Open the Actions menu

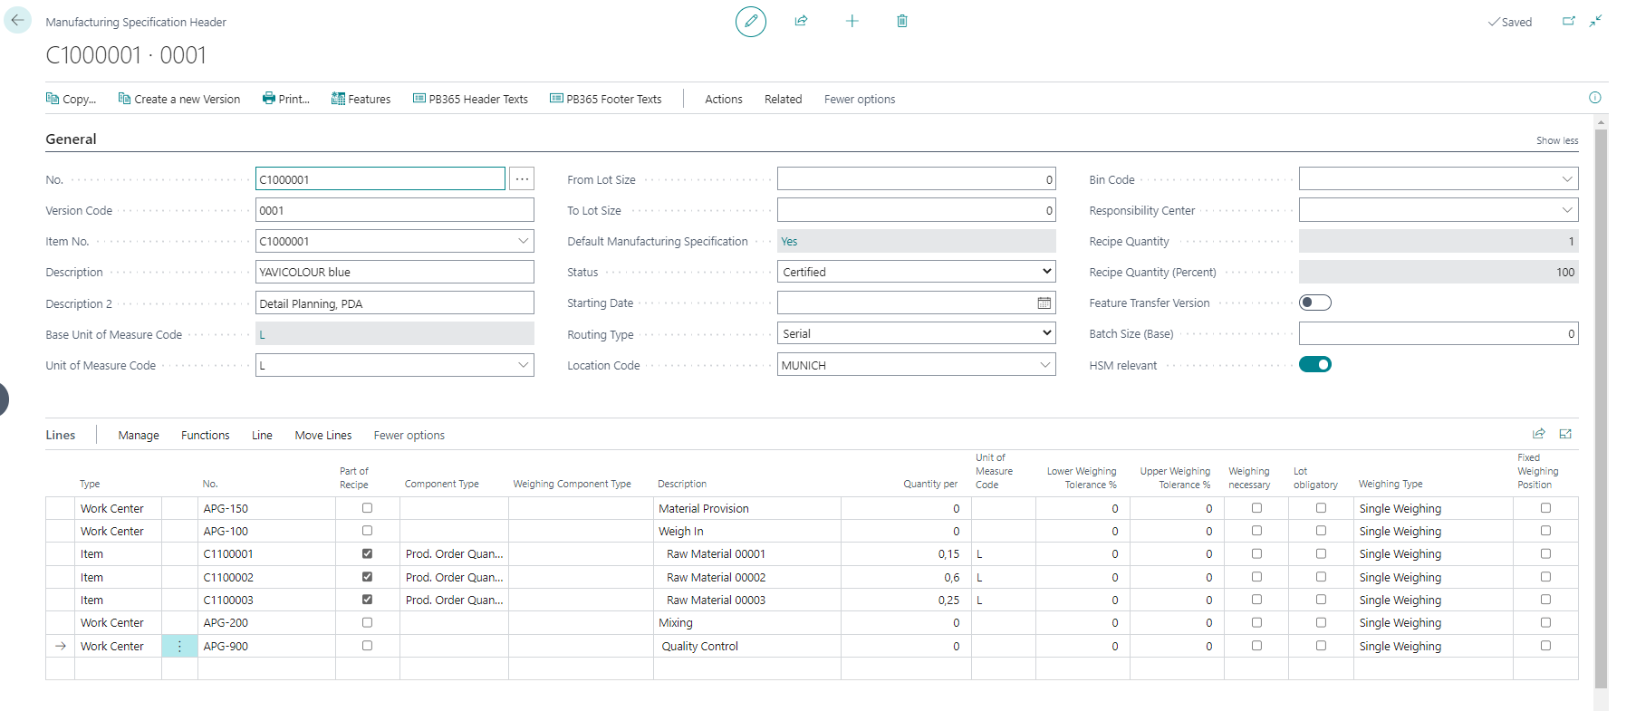click(x=724, y=100)
